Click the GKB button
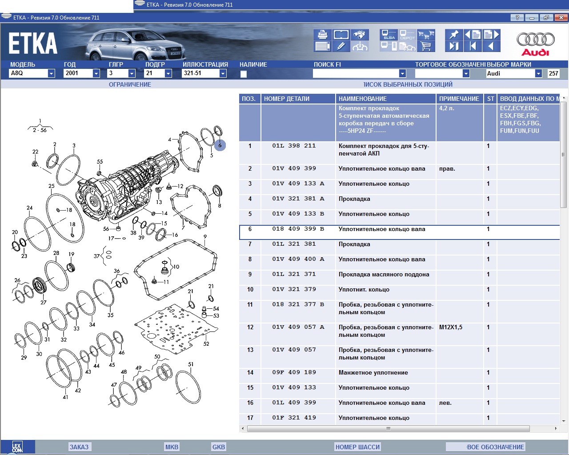The height and width of the screenshot is (455, 569). (x=219, y=447)
